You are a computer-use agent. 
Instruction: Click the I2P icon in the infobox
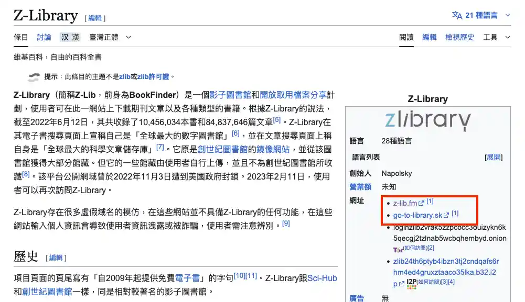(x=412, y=284)
